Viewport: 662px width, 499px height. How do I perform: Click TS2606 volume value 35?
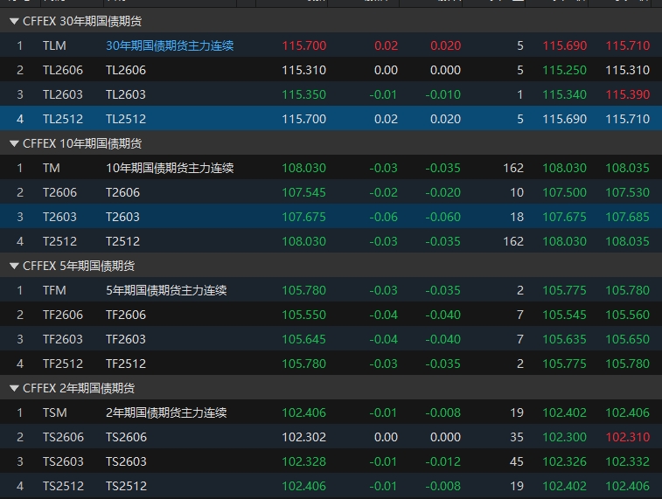pyautogui.click(x=517, y=437)
